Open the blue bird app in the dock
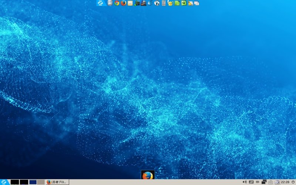 (x=150, y=3)
